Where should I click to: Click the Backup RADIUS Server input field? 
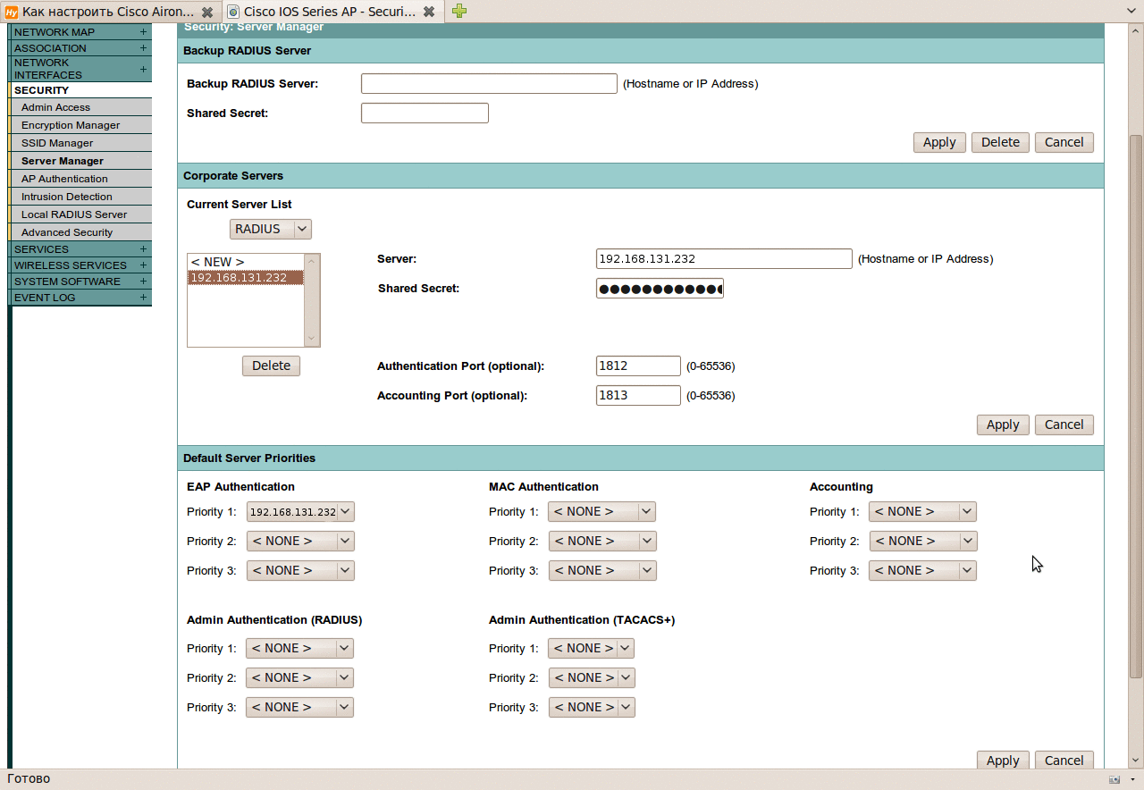tap(489, 84)
